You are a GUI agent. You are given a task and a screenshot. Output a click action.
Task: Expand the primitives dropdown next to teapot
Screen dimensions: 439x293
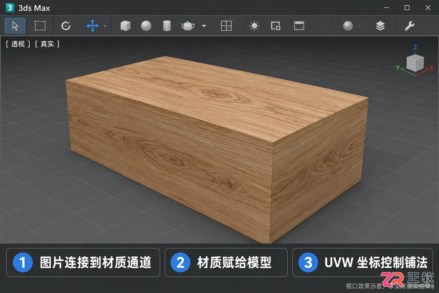[204, 26]
